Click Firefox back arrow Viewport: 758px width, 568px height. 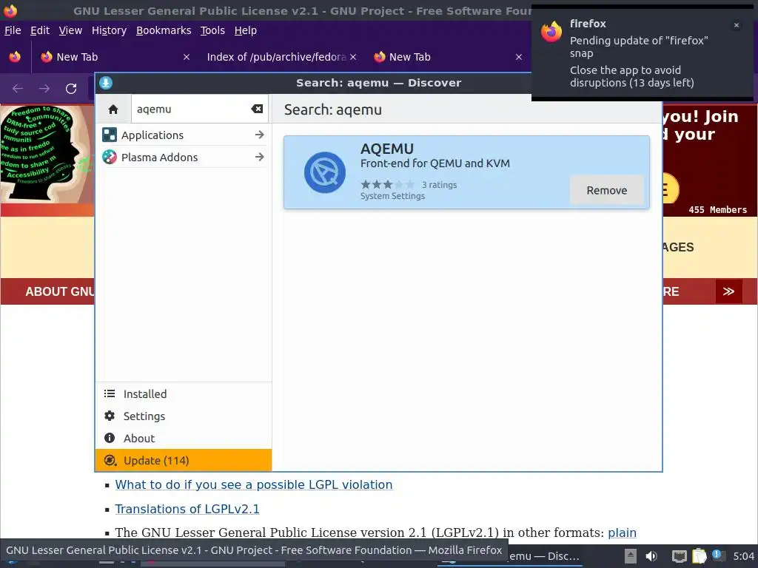pyautogui.click(x=18, y=89)
